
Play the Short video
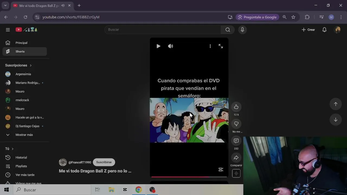158,46
